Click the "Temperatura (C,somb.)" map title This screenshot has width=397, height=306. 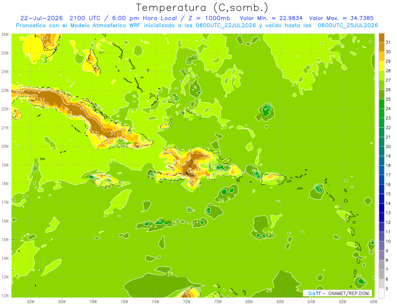pyautogui.click(x=202, y=8)
